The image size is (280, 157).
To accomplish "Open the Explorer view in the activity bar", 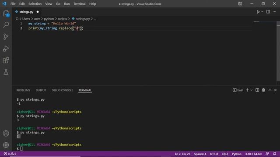I will (x=6, y=14).
